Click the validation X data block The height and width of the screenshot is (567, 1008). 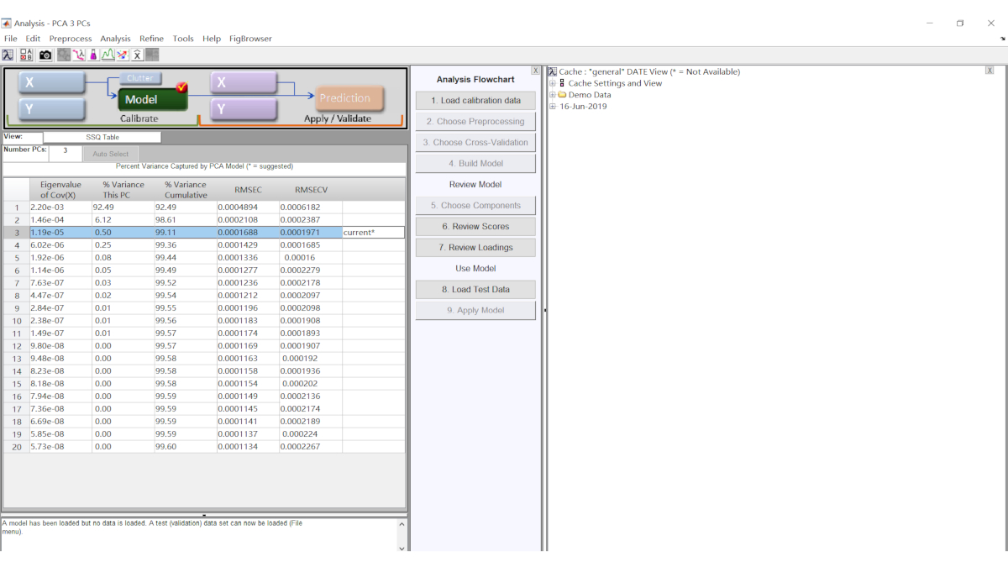(244, 82)
